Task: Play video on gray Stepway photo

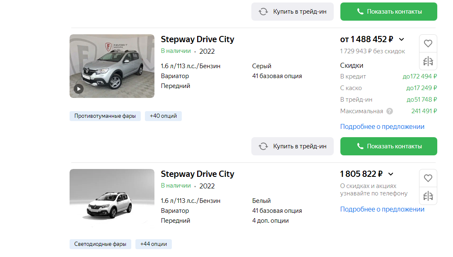Action: (x=79, y=89)
